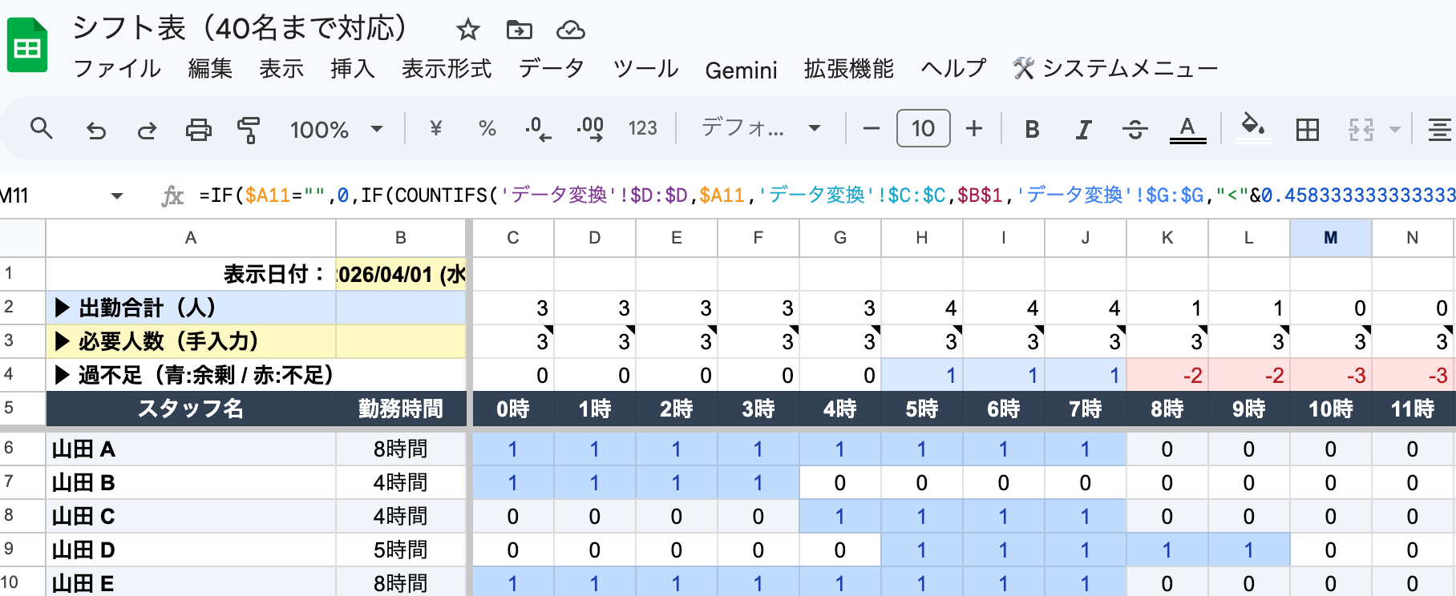
Task: Decrease font size with minus
Action: [871, 128]
